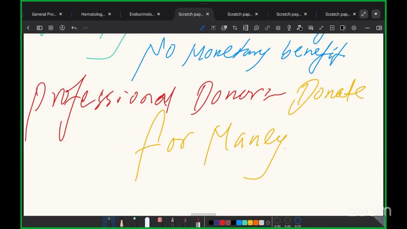Go back using the left chevron
407x229 pixels.
28,28
